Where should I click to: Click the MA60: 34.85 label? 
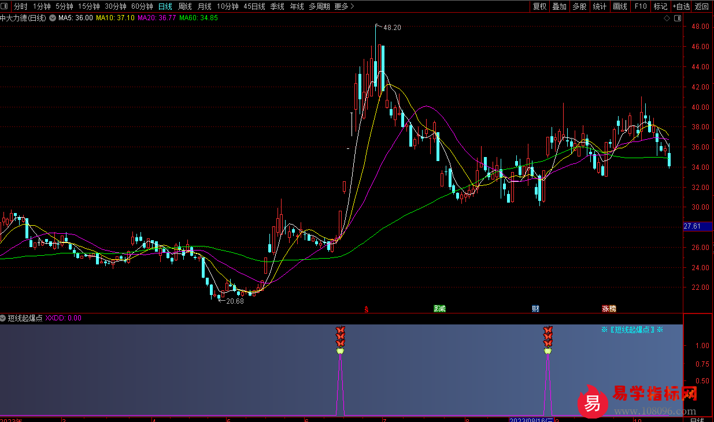click(199, 18)
